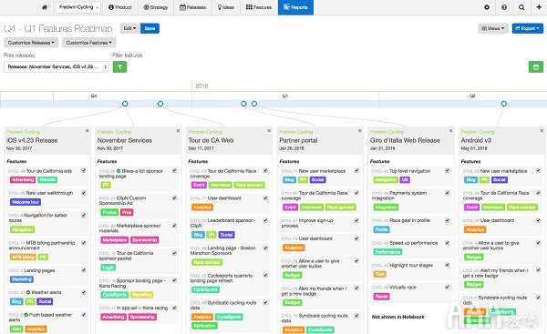Open the Export button menu
547x334 pixels.
(528, 28)
